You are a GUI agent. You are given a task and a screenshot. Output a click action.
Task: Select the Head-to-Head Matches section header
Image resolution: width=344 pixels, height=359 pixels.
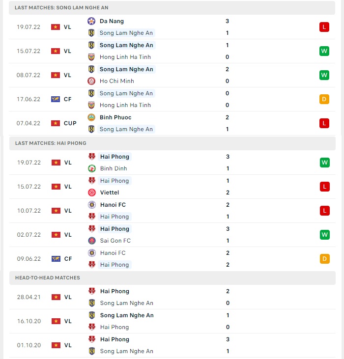coord(172,277)
